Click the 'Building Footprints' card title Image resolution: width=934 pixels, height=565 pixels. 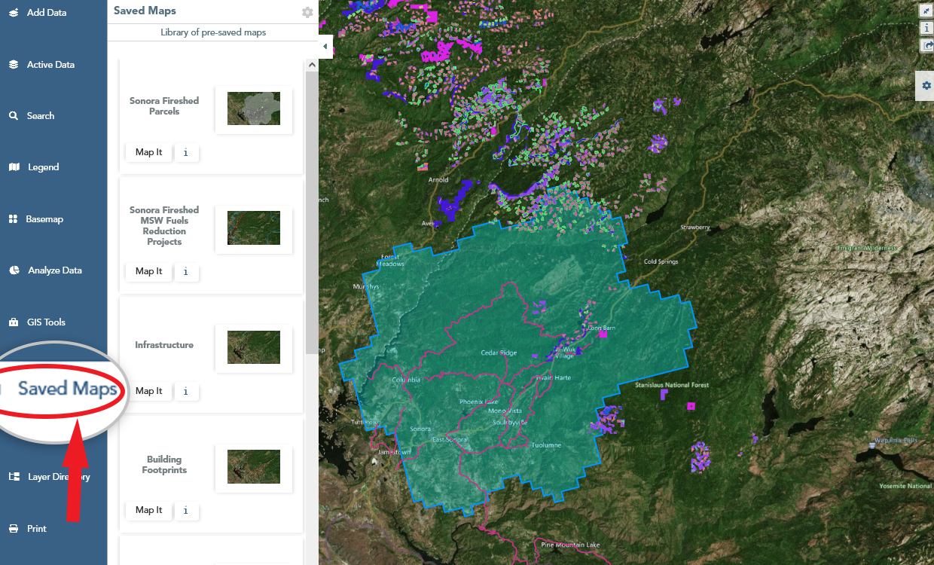click(x=164, y=465)
